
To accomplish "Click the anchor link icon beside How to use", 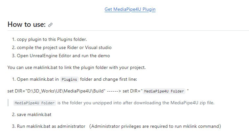I will click(x=50, y=25).
